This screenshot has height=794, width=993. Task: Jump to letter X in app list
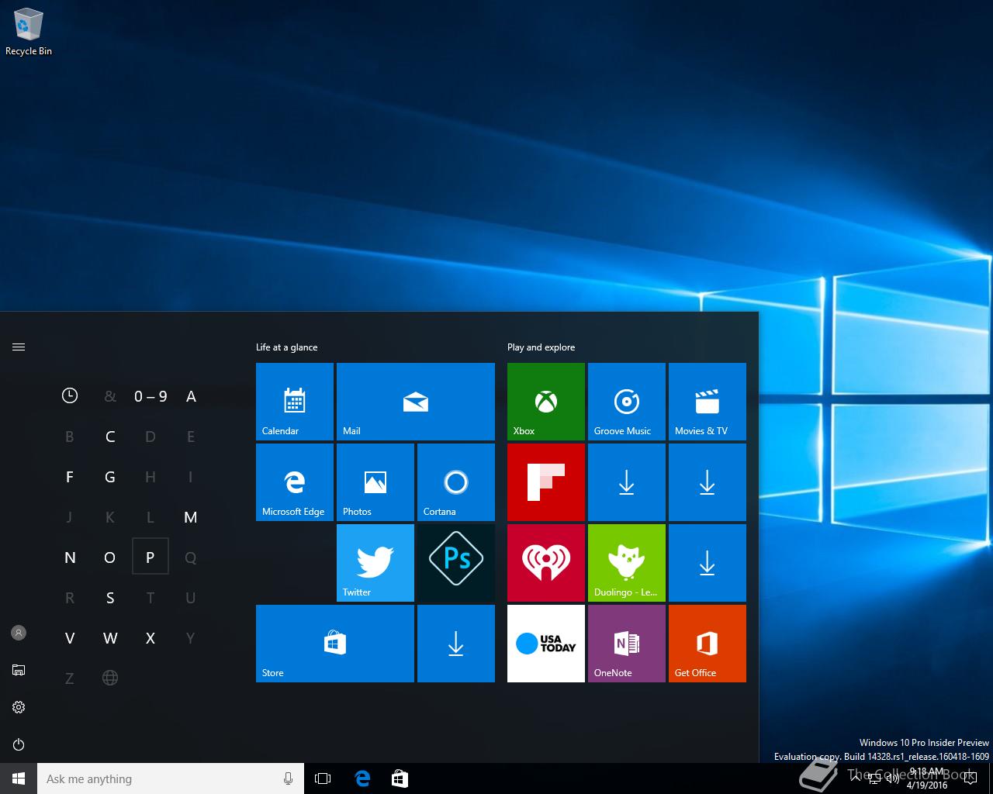coord(151,638)
